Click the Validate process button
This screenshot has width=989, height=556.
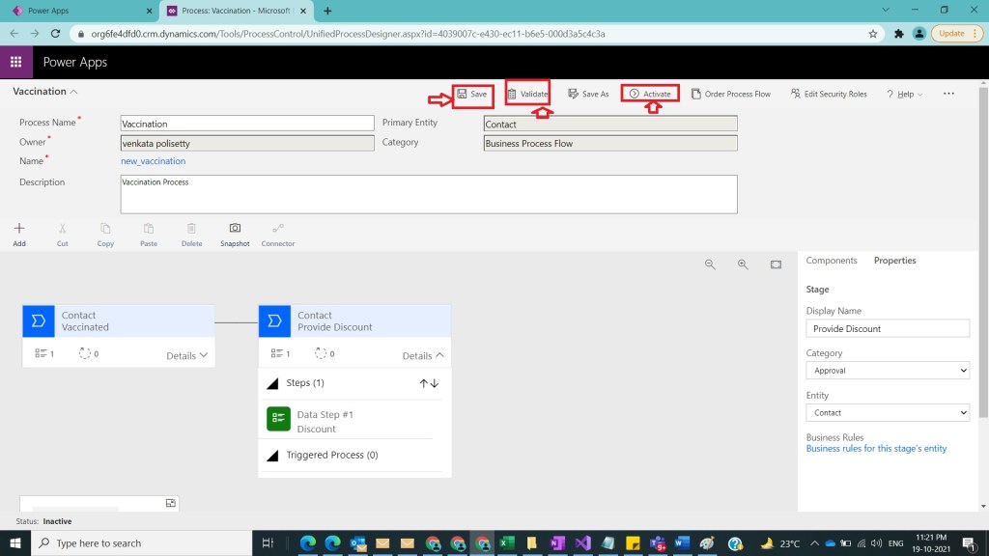click(x=527, y=95)
